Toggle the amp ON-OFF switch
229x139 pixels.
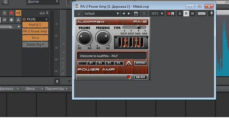click(x=140, y=77)
